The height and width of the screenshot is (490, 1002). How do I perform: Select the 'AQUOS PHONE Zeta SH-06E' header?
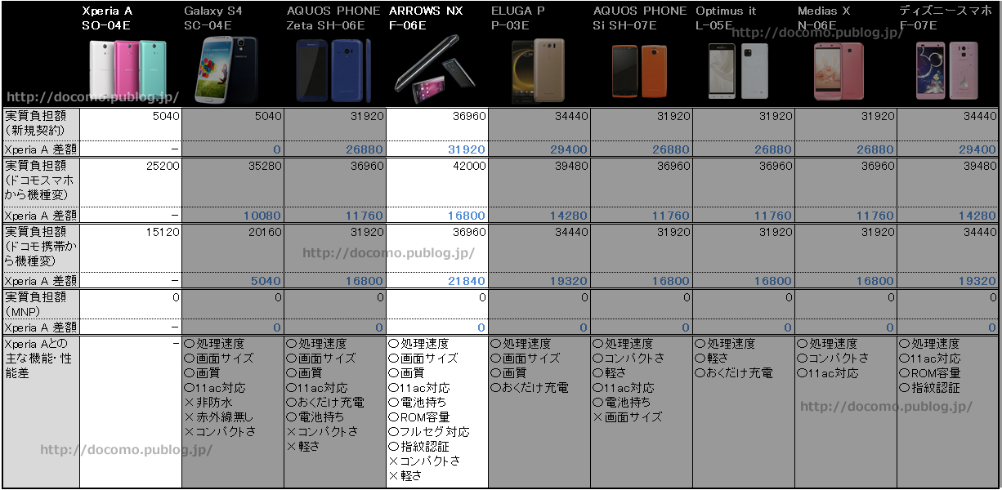(333, 18)
